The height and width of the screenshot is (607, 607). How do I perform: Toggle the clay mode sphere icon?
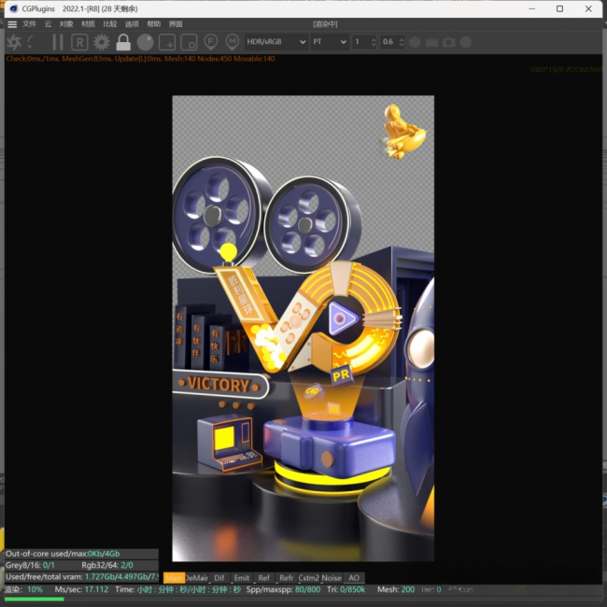145,42
